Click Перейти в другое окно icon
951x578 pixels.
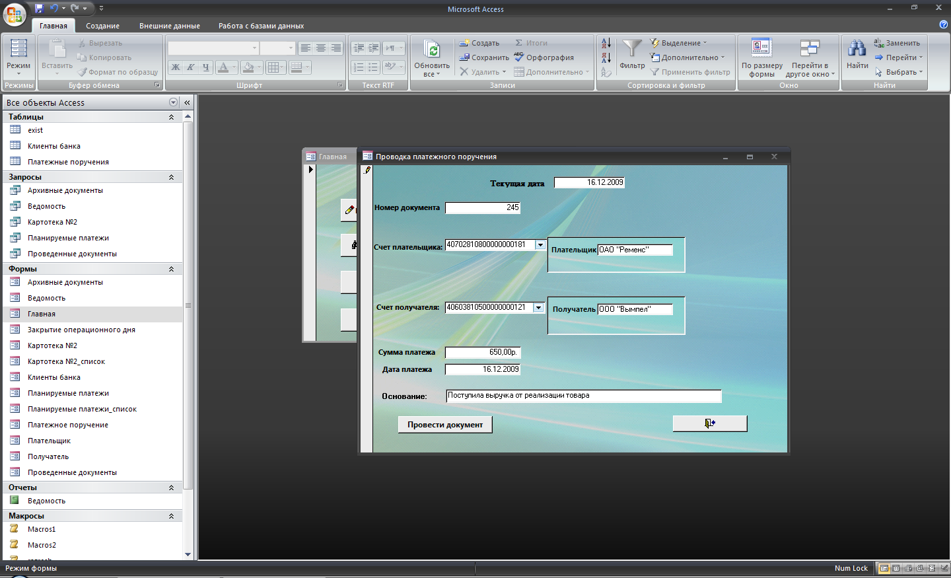[x=810, y=49]
